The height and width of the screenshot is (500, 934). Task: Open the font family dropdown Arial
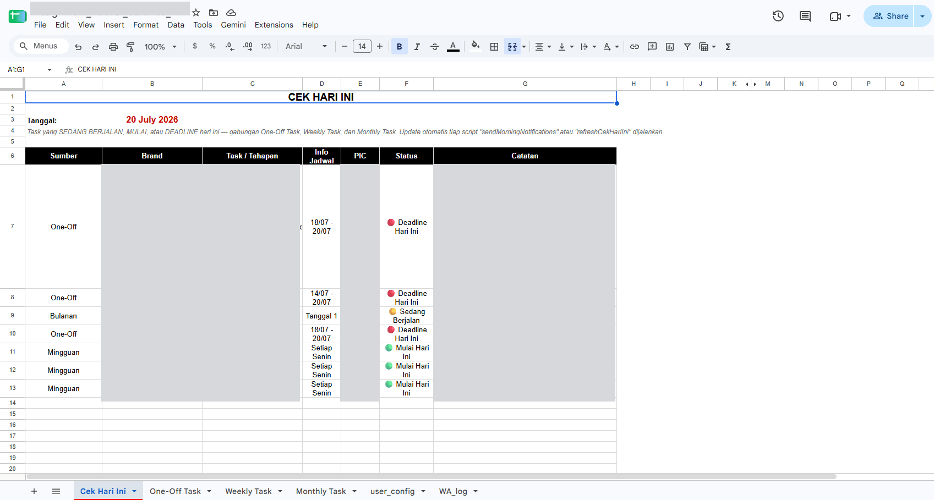point(306,47)
